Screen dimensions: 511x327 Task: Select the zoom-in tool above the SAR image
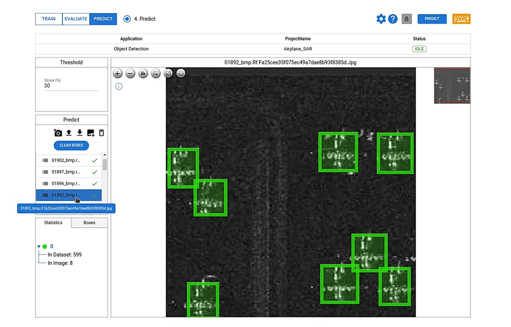pos(117,73)
